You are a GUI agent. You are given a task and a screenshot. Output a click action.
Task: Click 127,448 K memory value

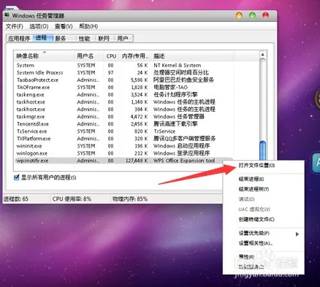[137, 161]
